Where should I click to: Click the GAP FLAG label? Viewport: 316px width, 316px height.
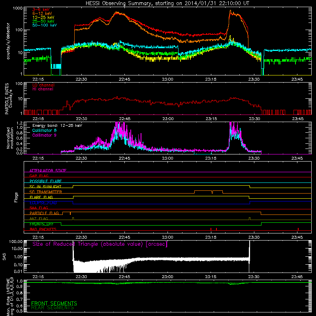pos(39,176)
